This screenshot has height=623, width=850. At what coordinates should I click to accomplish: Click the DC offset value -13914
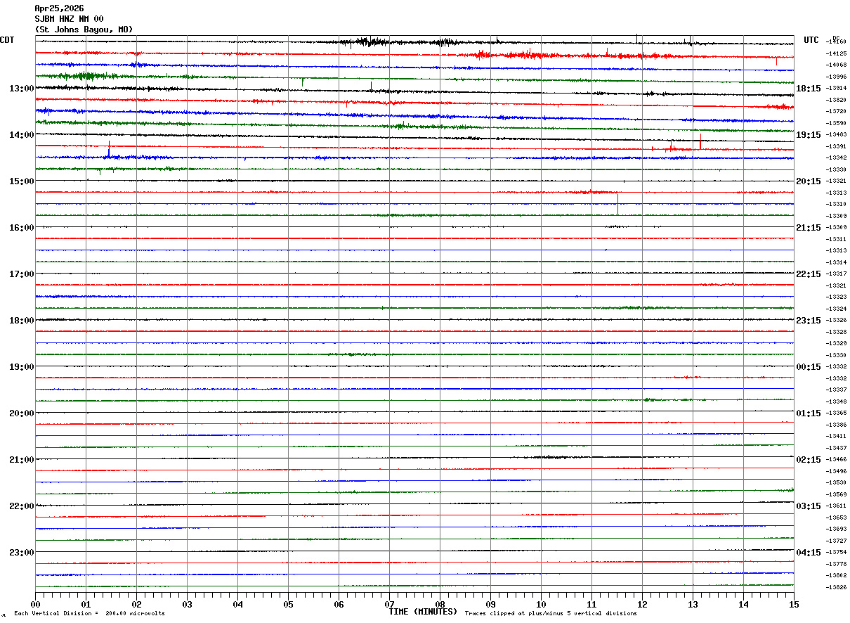pos(836,89)
